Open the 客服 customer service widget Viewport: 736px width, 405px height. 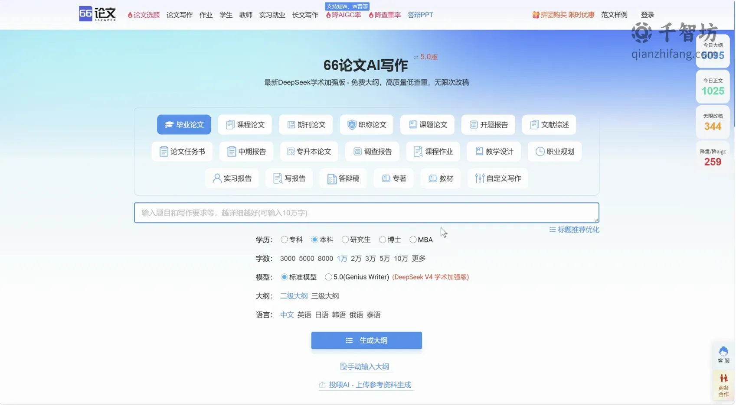tap(723, 355)
